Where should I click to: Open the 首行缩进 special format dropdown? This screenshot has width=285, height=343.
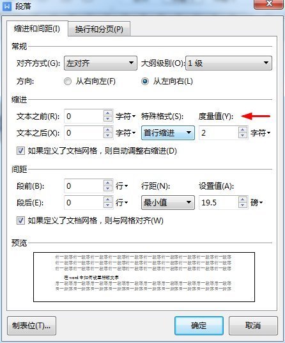pos(168,132)
